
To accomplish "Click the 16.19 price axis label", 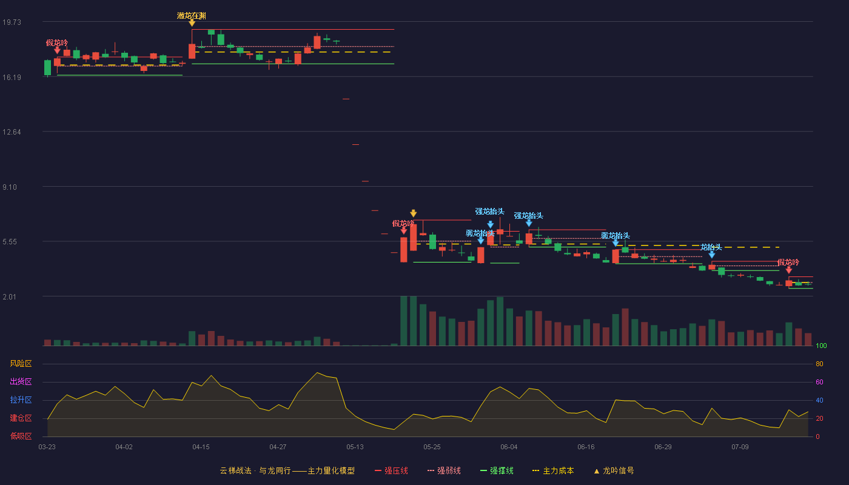I will click(12, 78).
